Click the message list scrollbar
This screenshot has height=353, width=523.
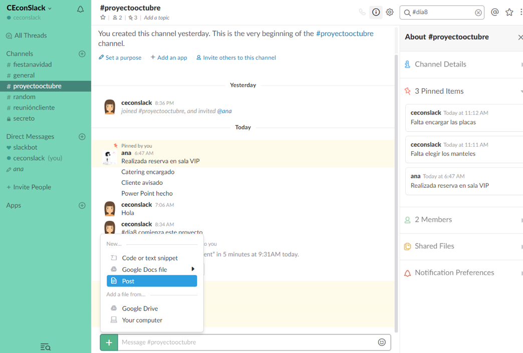396,193
